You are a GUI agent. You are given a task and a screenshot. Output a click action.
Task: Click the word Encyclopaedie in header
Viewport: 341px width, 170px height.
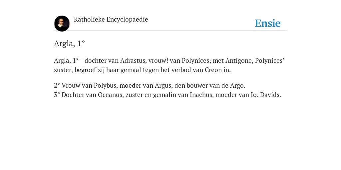tap(127, 19)
